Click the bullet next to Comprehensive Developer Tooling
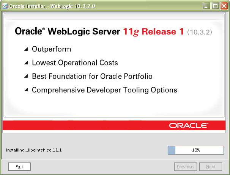 click(26, 90)
